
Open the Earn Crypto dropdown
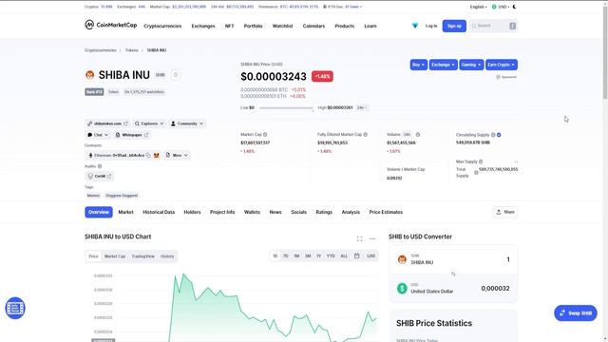(502, 65)
